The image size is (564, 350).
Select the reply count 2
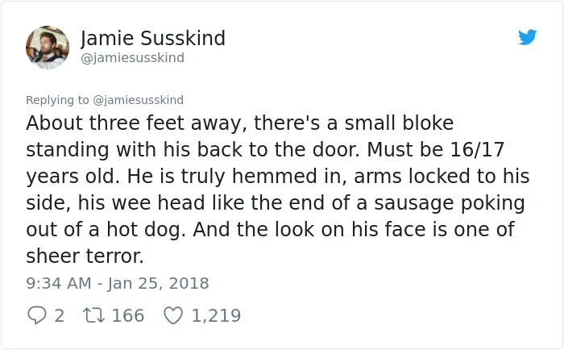point(60,315)
